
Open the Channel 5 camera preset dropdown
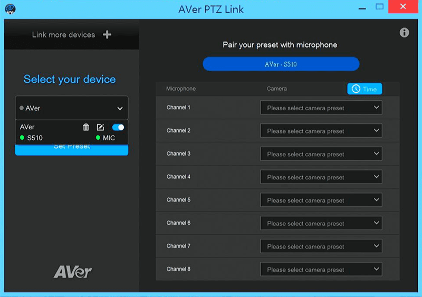[321, 200]
